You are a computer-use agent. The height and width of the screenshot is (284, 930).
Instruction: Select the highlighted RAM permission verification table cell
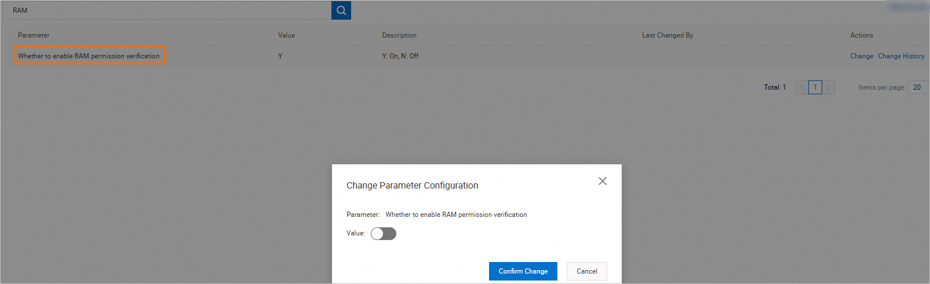tap(89, 56)
